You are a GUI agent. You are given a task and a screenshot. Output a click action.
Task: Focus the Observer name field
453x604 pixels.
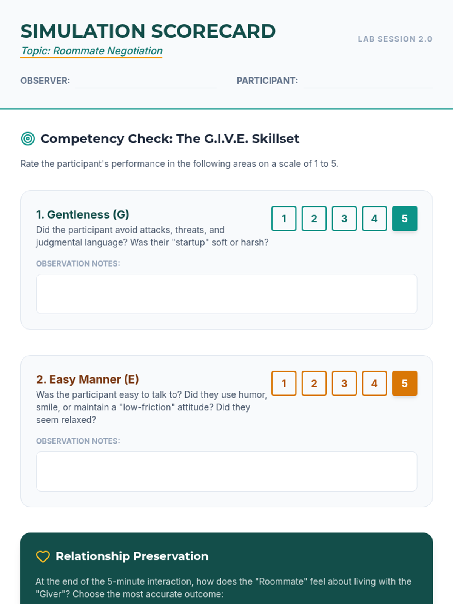tap(146, 81)
